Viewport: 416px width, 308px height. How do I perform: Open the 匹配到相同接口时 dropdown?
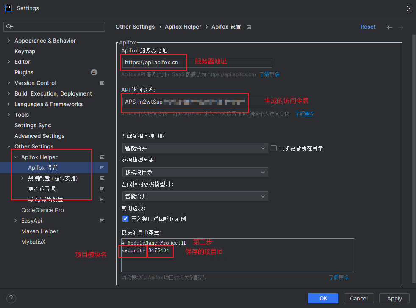coord(195,148)
